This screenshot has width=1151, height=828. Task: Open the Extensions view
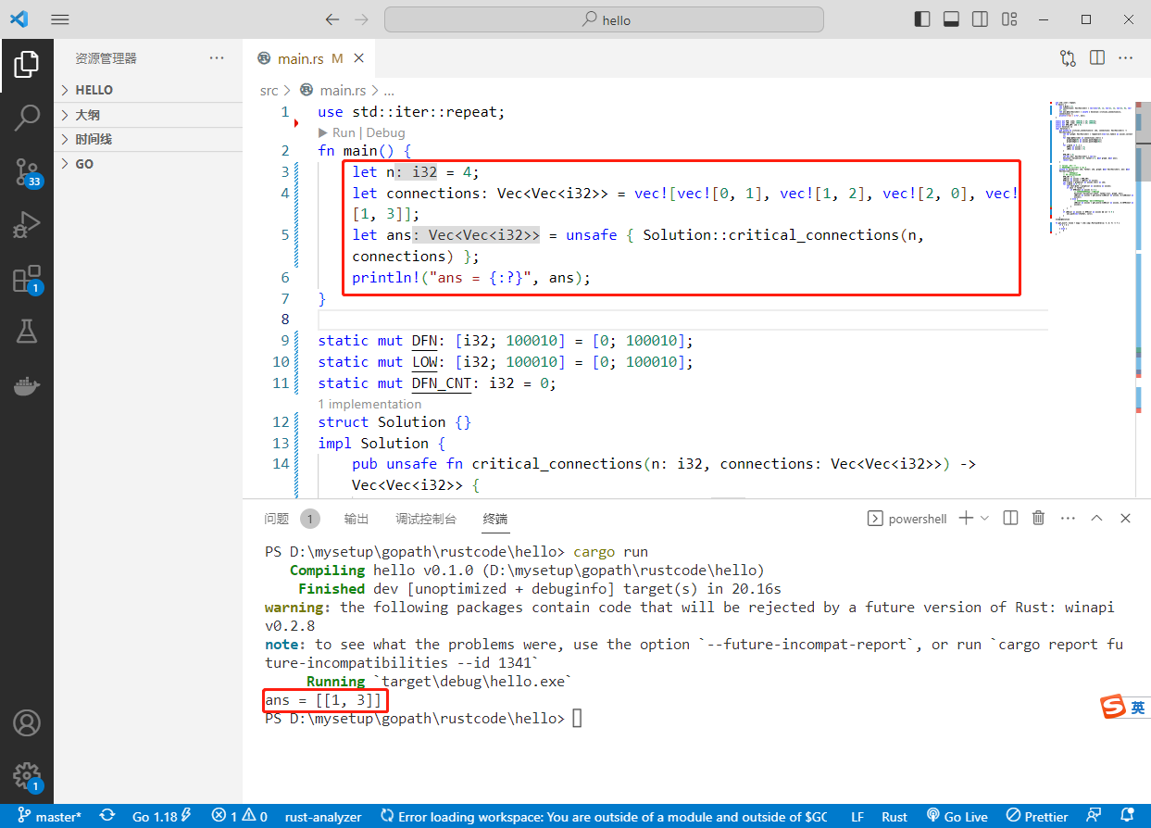pyautogui.click(x=27, y=279)
